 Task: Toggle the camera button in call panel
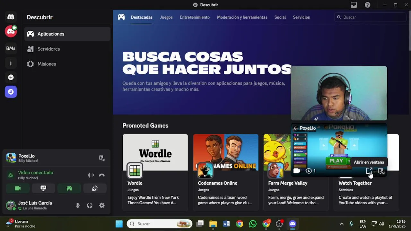coord(18,188)
